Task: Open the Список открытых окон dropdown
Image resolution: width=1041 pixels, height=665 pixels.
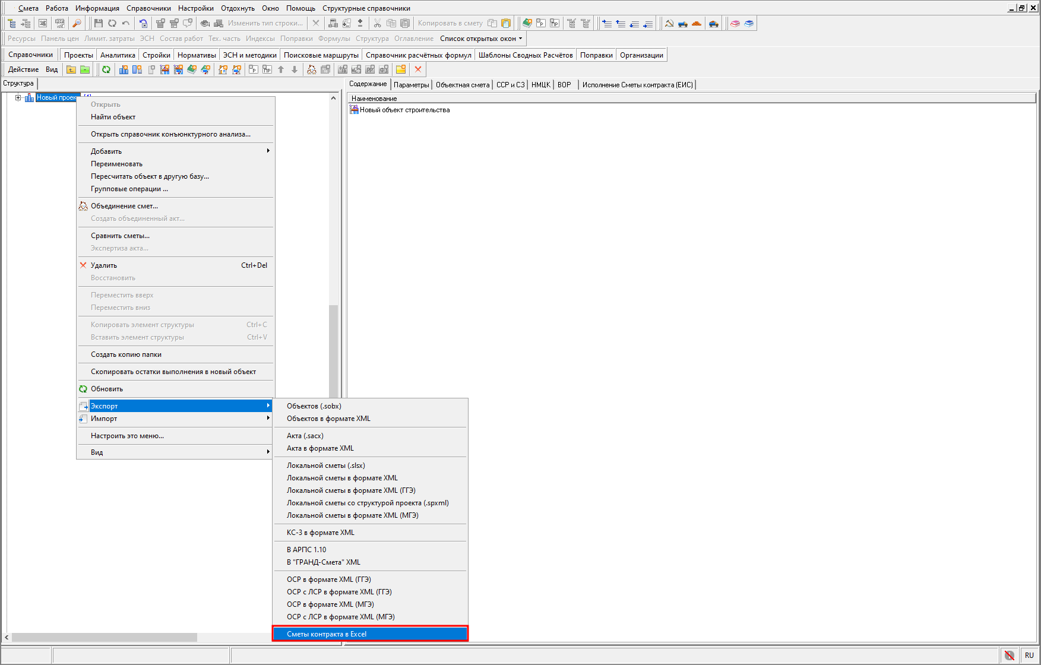Action: (481, 39)
